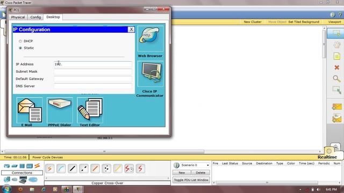The width and height of the screenshot is (344, 193).
Task: Select the yellow Coaxial cable
Action: point(118,168)
